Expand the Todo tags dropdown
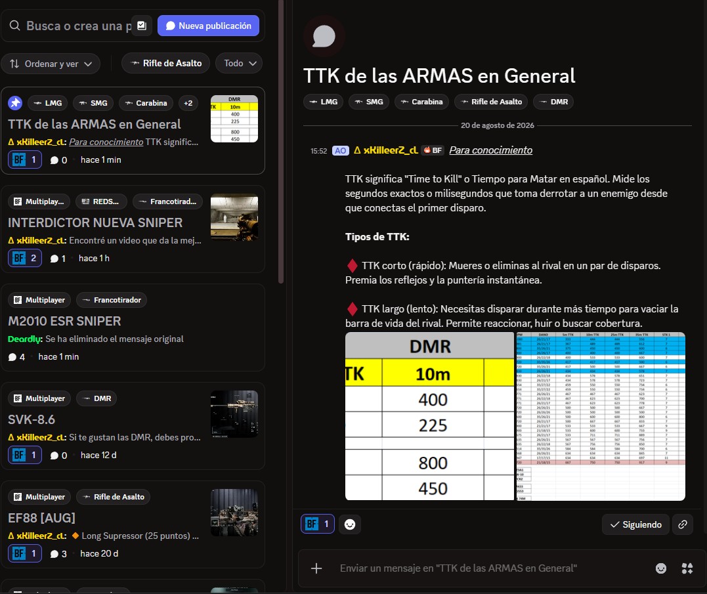Viewport: 707px width, 594px height. 239,64
